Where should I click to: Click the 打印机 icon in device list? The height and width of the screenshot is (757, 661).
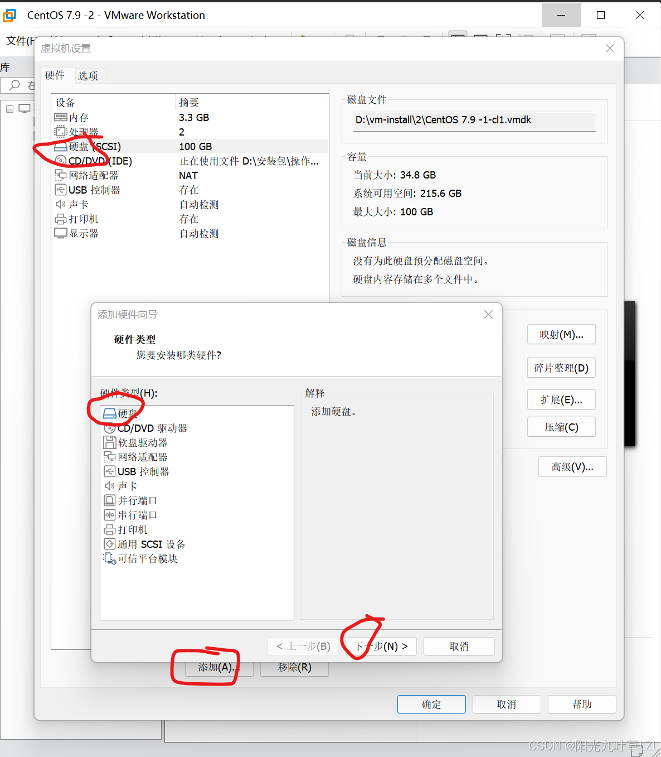(61, 219)
